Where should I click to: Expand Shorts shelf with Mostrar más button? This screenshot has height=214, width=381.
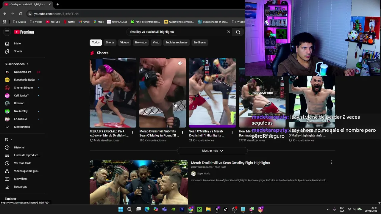coord(213,151)
